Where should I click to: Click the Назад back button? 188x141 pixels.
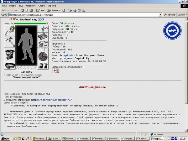tap(6, 10)
